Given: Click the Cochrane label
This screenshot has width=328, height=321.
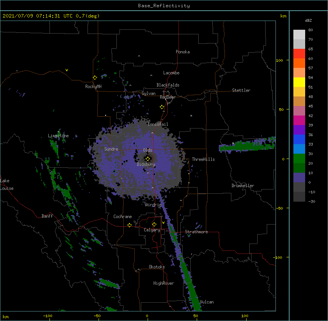Looking at the screenshot, I should [x=123, y=217].
